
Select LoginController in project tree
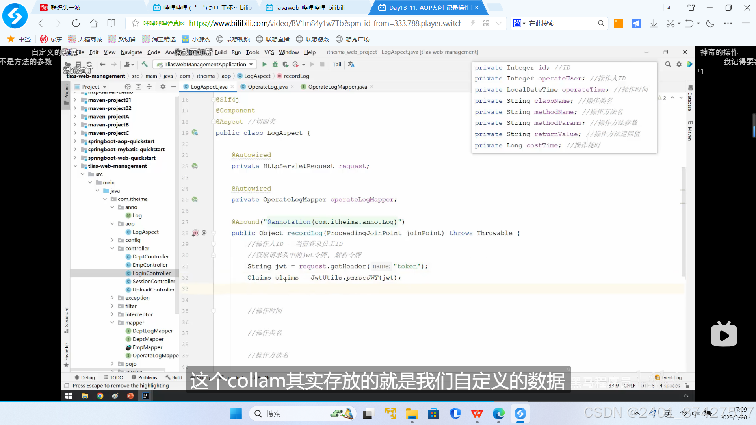click(151, 273)
